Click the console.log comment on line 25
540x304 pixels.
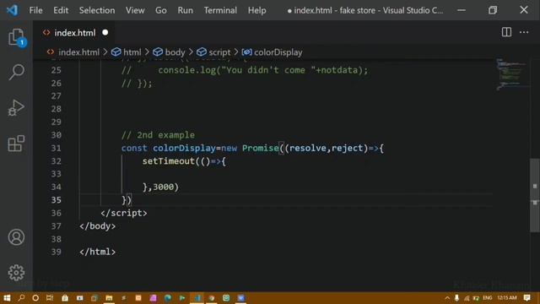click(245, 70)
